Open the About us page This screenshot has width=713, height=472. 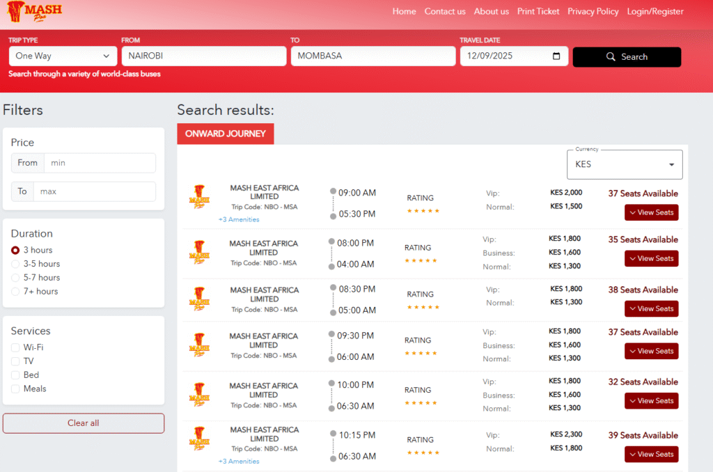491,11
